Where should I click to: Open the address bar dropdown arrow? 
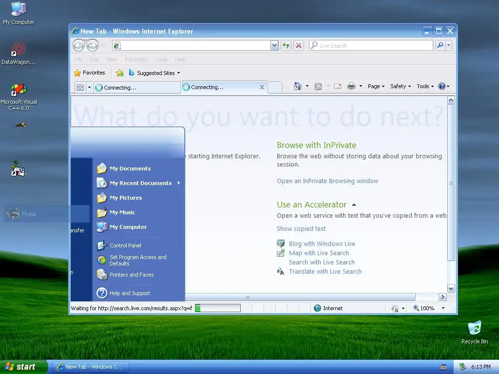click(274, 45)
